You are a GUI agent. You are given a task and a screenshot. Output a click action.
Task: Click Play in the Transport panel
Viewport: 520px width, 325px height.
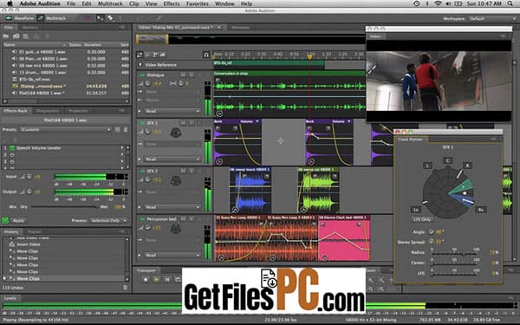pyautogui.click(x=156, y=280)
